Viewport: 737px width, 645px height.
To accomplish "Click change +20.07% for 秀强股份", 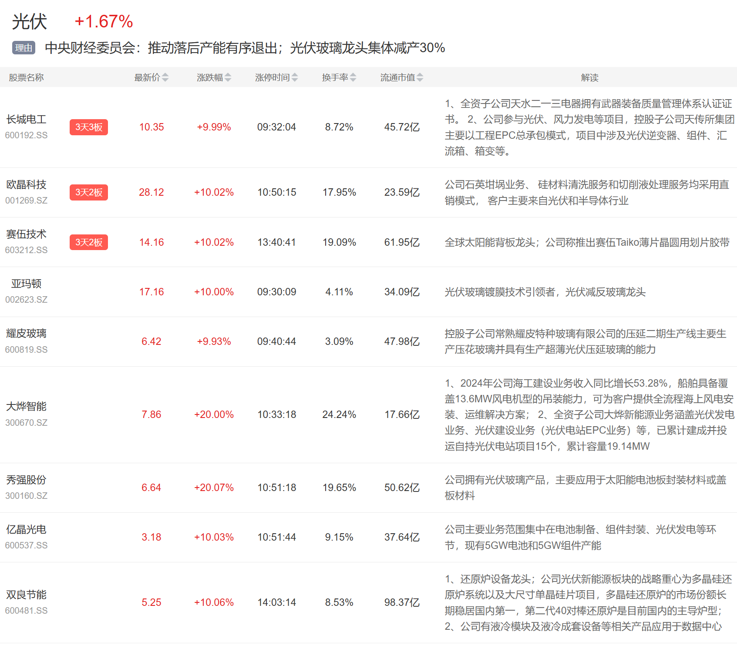I will [x=214, y=488].
